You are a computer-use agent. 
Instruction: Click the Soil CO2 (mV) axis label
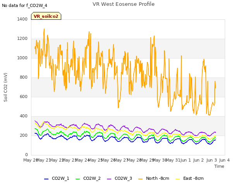(5, 87)
